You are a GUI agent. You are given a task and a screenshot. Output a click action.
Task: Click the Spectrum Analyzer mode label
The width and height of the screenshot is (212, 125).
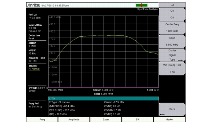(148, 9)
